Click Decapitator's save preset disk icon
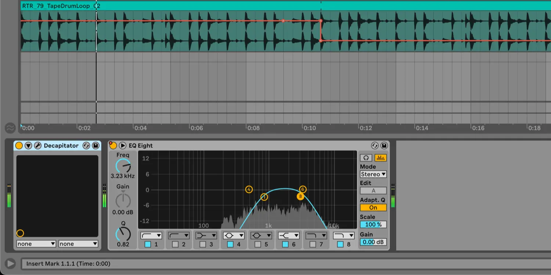 tap(96, 146)
